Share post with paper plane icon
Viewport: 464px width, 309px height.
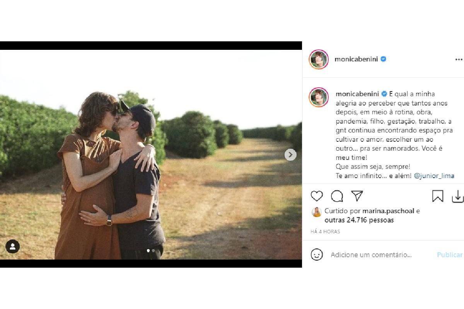tap(357, 196)
